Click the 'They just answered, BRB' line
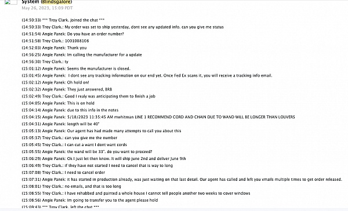 coord(67,89)
